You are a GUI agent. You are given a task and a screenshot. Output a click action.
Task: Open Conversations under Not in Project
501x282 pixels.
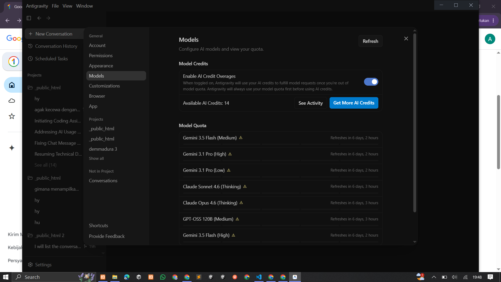pos(116,181)
